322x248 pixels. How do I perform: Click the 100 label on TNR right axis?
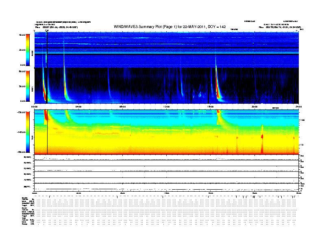tap(302, 120)
